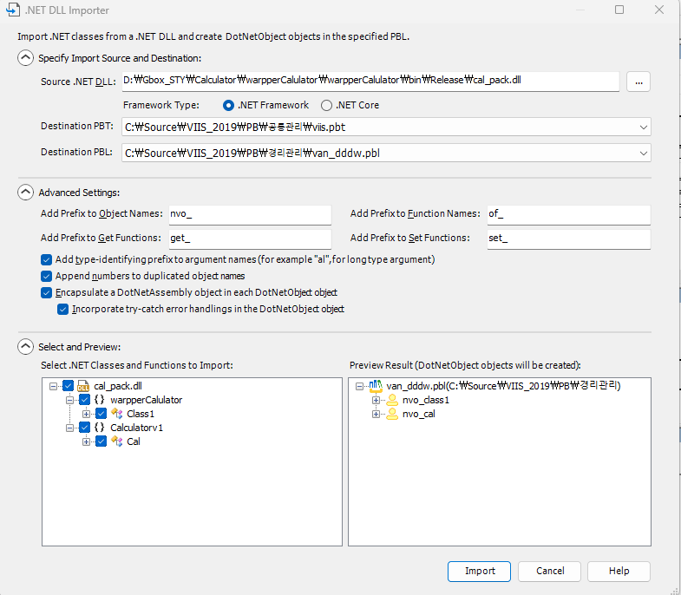Viewport: 681px width, 595px height.
Task: Click the warpperCalulator namespace braces icon
Action: (x=100, y=400)
